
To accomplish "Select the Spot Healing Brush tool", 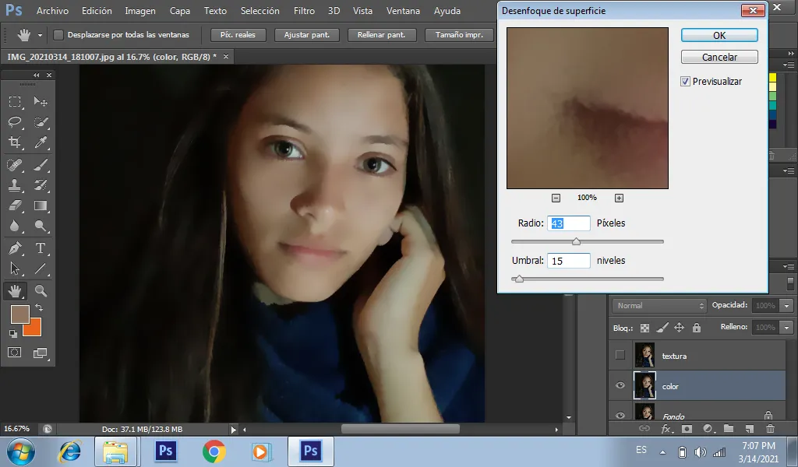I will point(15,165).
